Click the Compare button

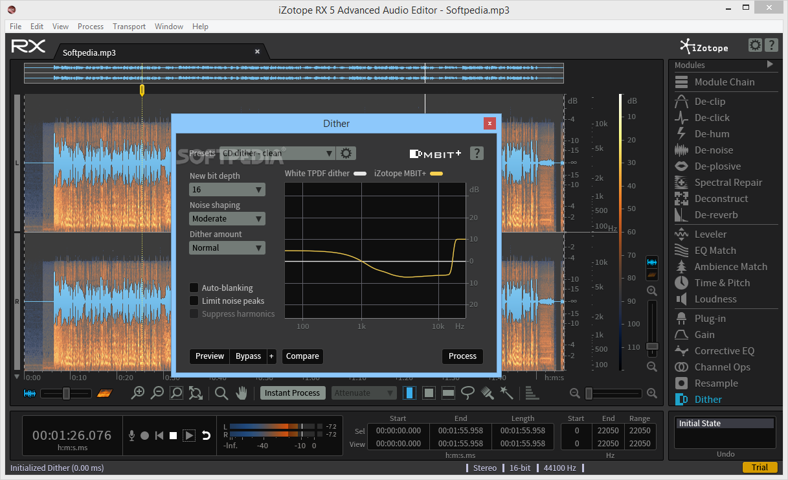pos(302,356)
